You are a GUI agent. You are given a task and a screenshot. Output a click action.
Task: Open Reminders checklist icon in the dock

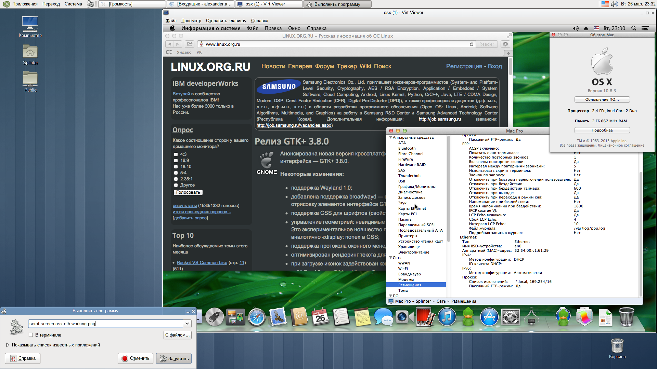341,317
